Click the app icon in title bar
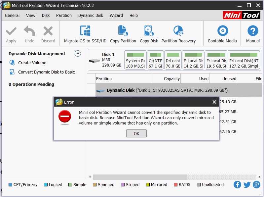The image size is (264, 197). tap(7, 5)
